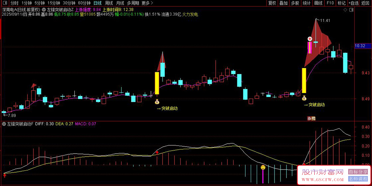The width and height of the screenshot is (372, 186).
Task: Click the side panel toggle icon top-right
Action: point(351,10)
